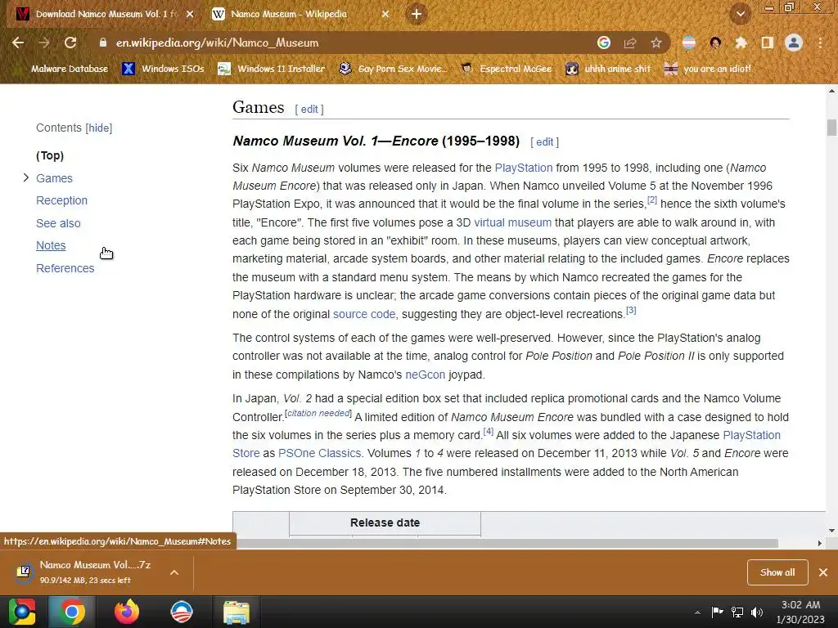Bookmark this page with the star
Screen dimensions: 838x628
[656, 43]
